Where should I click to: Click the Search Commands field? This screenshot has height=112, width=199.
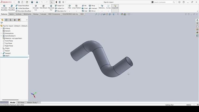[164, 2]
